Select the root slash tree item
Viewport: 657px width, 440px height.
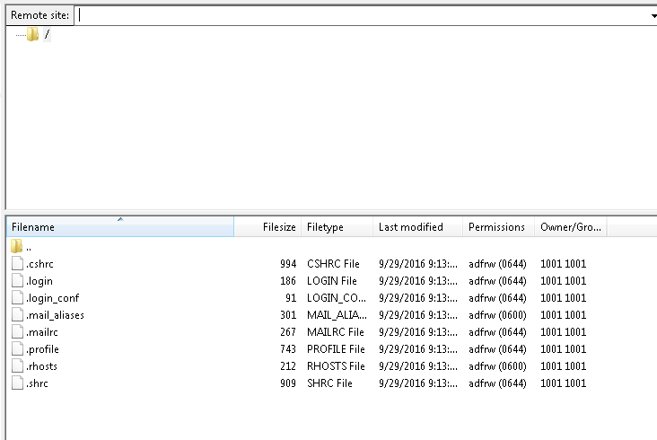pyautogui.click(x=47, y=34)
